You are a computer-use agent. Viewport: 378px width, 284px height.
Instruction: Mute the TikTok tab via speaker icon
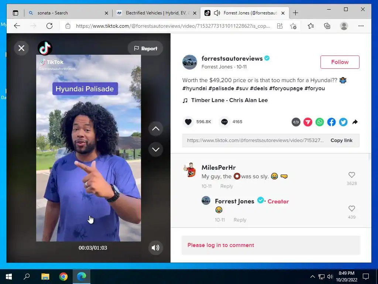[217, 13]
